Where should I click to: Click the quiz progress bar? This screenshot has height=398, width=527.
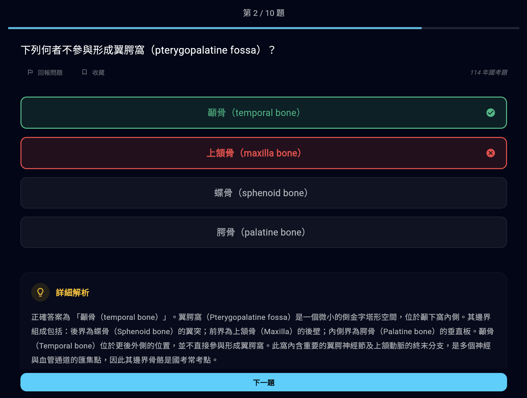click(x=263, y=28)
